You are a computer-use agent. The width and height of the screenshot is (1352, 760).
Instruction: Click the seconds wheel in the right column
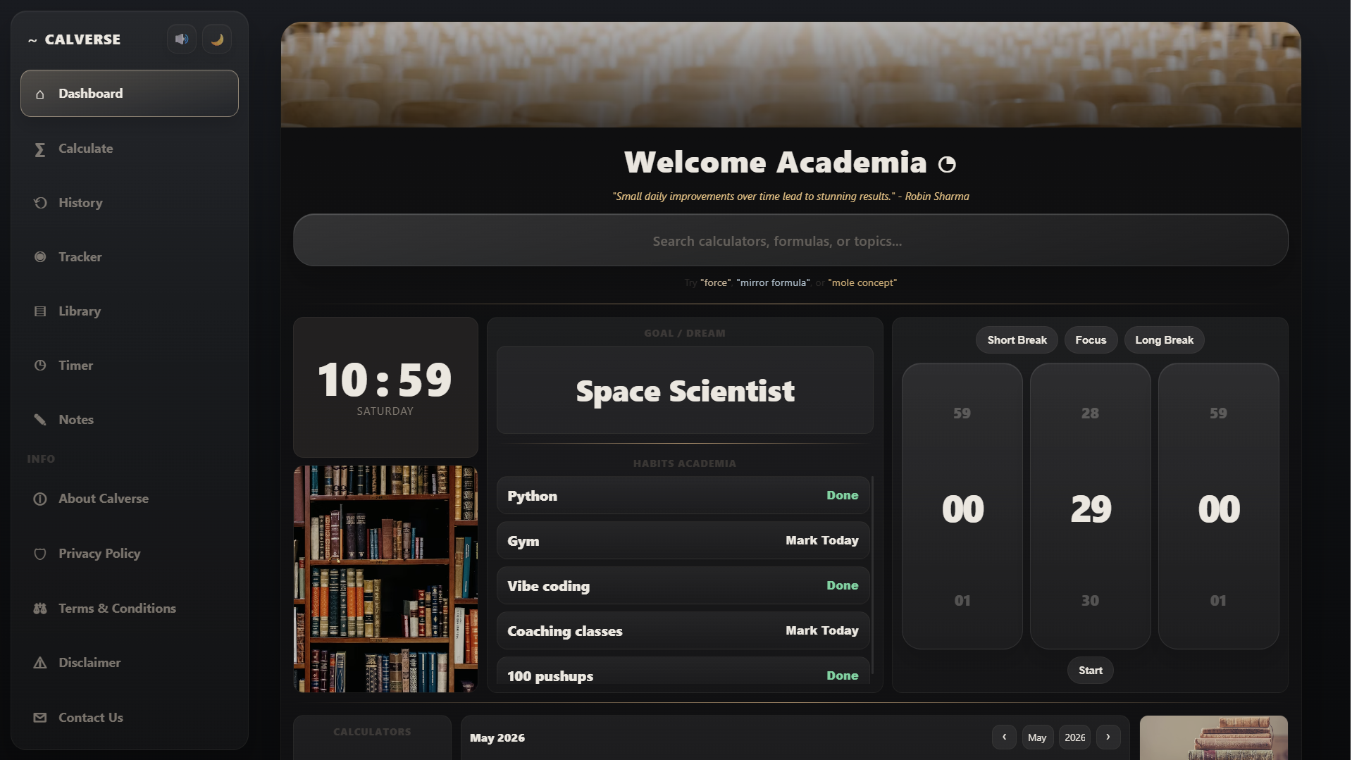1219,506
